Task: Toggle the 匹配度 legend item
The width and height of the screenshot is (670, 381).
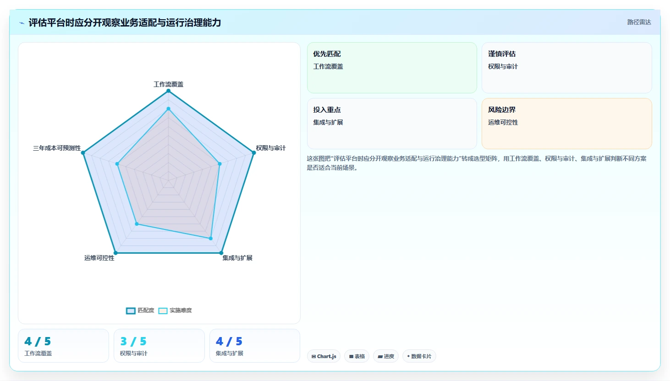Action: point(140,310)
